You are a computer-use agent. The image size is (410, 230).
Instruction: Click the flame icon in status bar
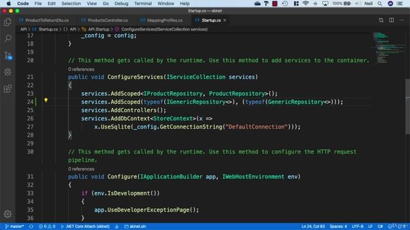[x=117, y=226]
